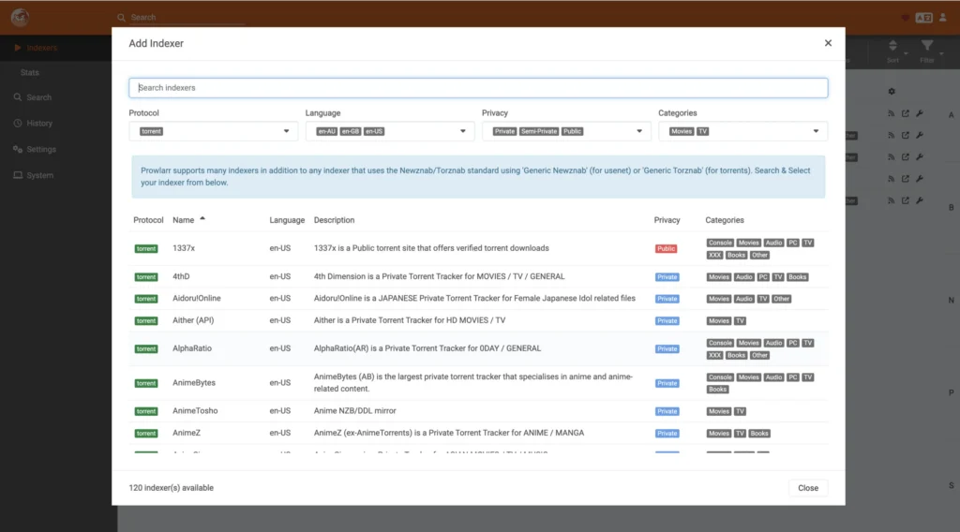Viewport: 960px width, 532px height.
Task: Select the Aither (API) indexer
Action: (x=478, y=320)
